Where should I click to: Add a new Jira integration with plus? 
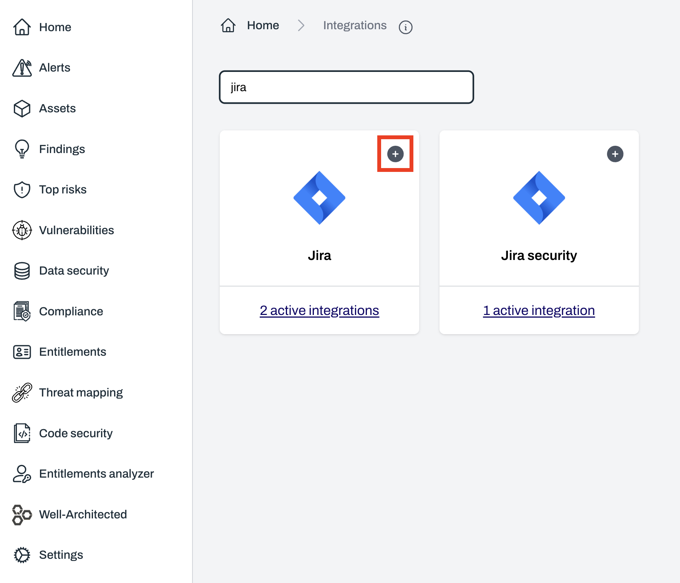(x=395, y=154)
